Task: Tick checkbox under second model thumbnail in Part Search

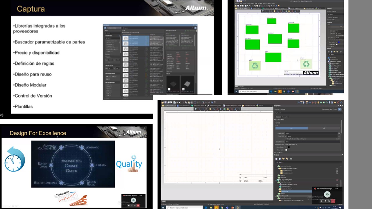Action: tap(183, 89)
